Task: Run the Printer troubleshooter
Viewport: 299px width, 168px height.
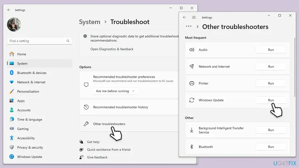Action: coord(271,83)
